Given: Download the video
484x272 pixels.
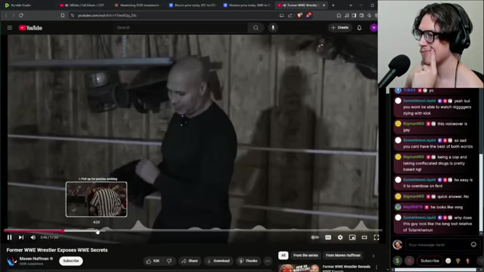Looking at the screenshot, I should (218, 261).
